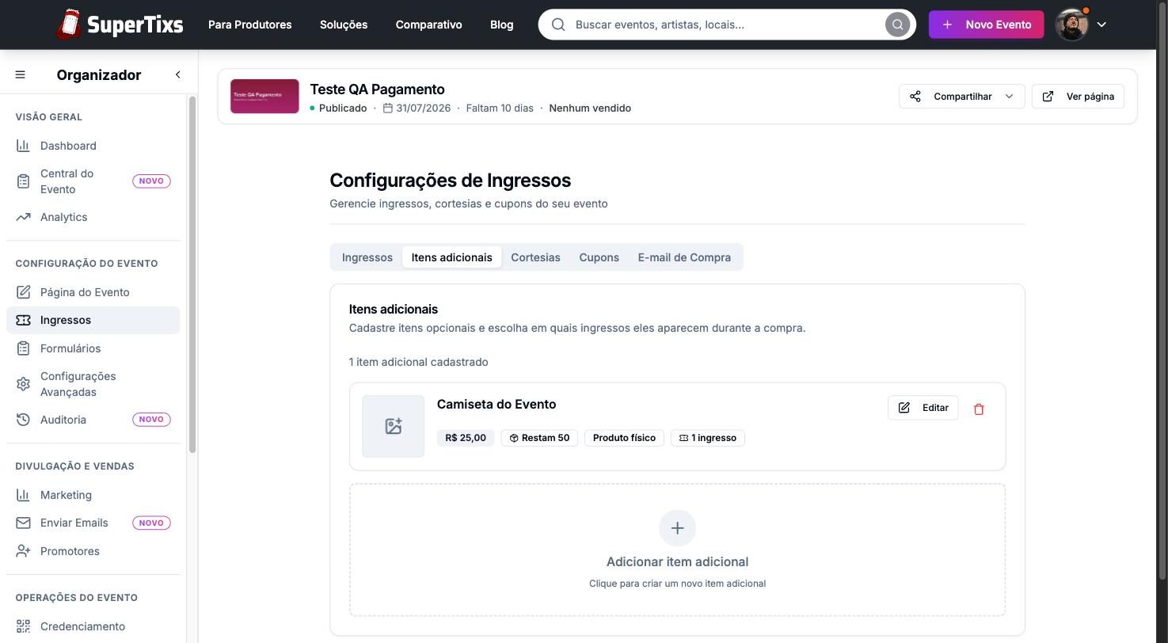
Task: Click the Novo Evento button
Action: click(x=986, y=25)
